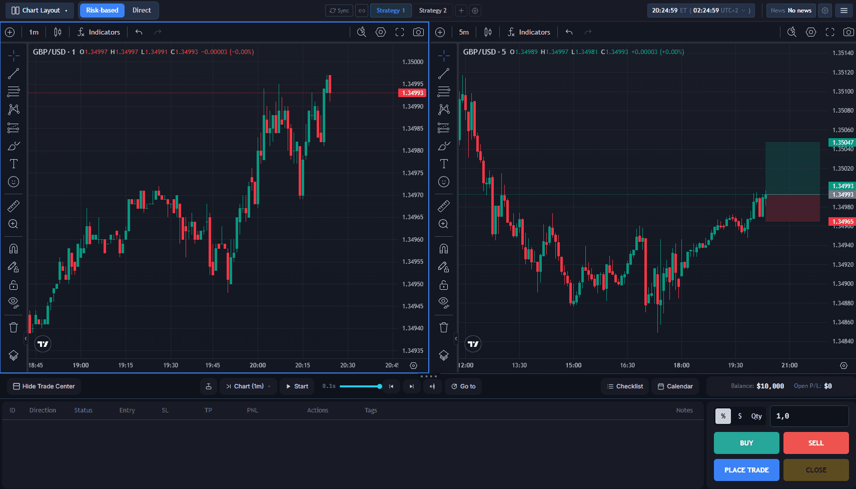856x489 pixels.
Task: Adjust the replay speed slider
Action: point(360,386)
